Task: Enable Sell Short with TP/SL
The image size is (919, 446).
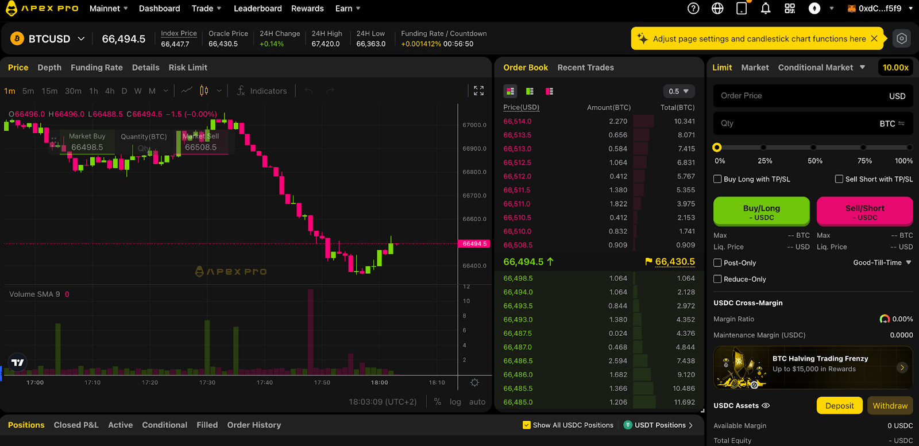Action: pos(839,179)
